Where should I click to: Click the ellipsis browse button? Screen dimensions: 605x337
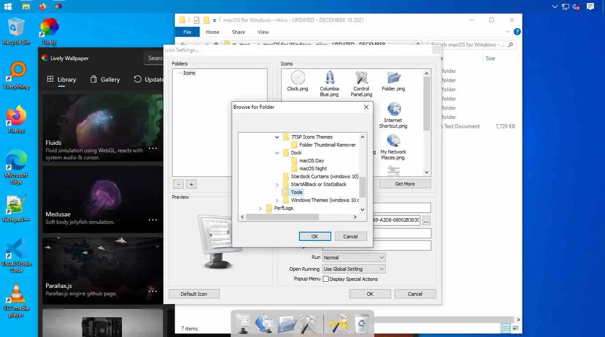pos(426,221)
